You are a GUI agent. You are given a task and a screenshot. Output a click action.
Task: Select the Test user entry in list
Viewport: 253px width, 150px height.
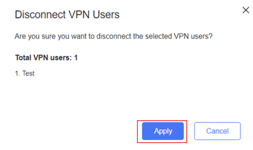click(x=25, y=73)
